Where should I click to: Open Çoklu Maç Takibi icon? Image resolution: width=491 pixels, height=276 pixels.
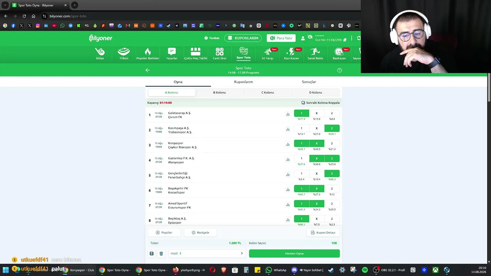point(196,54)
